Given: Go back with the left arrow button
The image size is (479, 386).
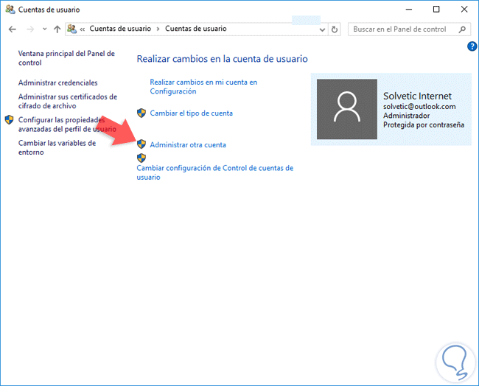Looking at the screenshot, I should point(13,29).
